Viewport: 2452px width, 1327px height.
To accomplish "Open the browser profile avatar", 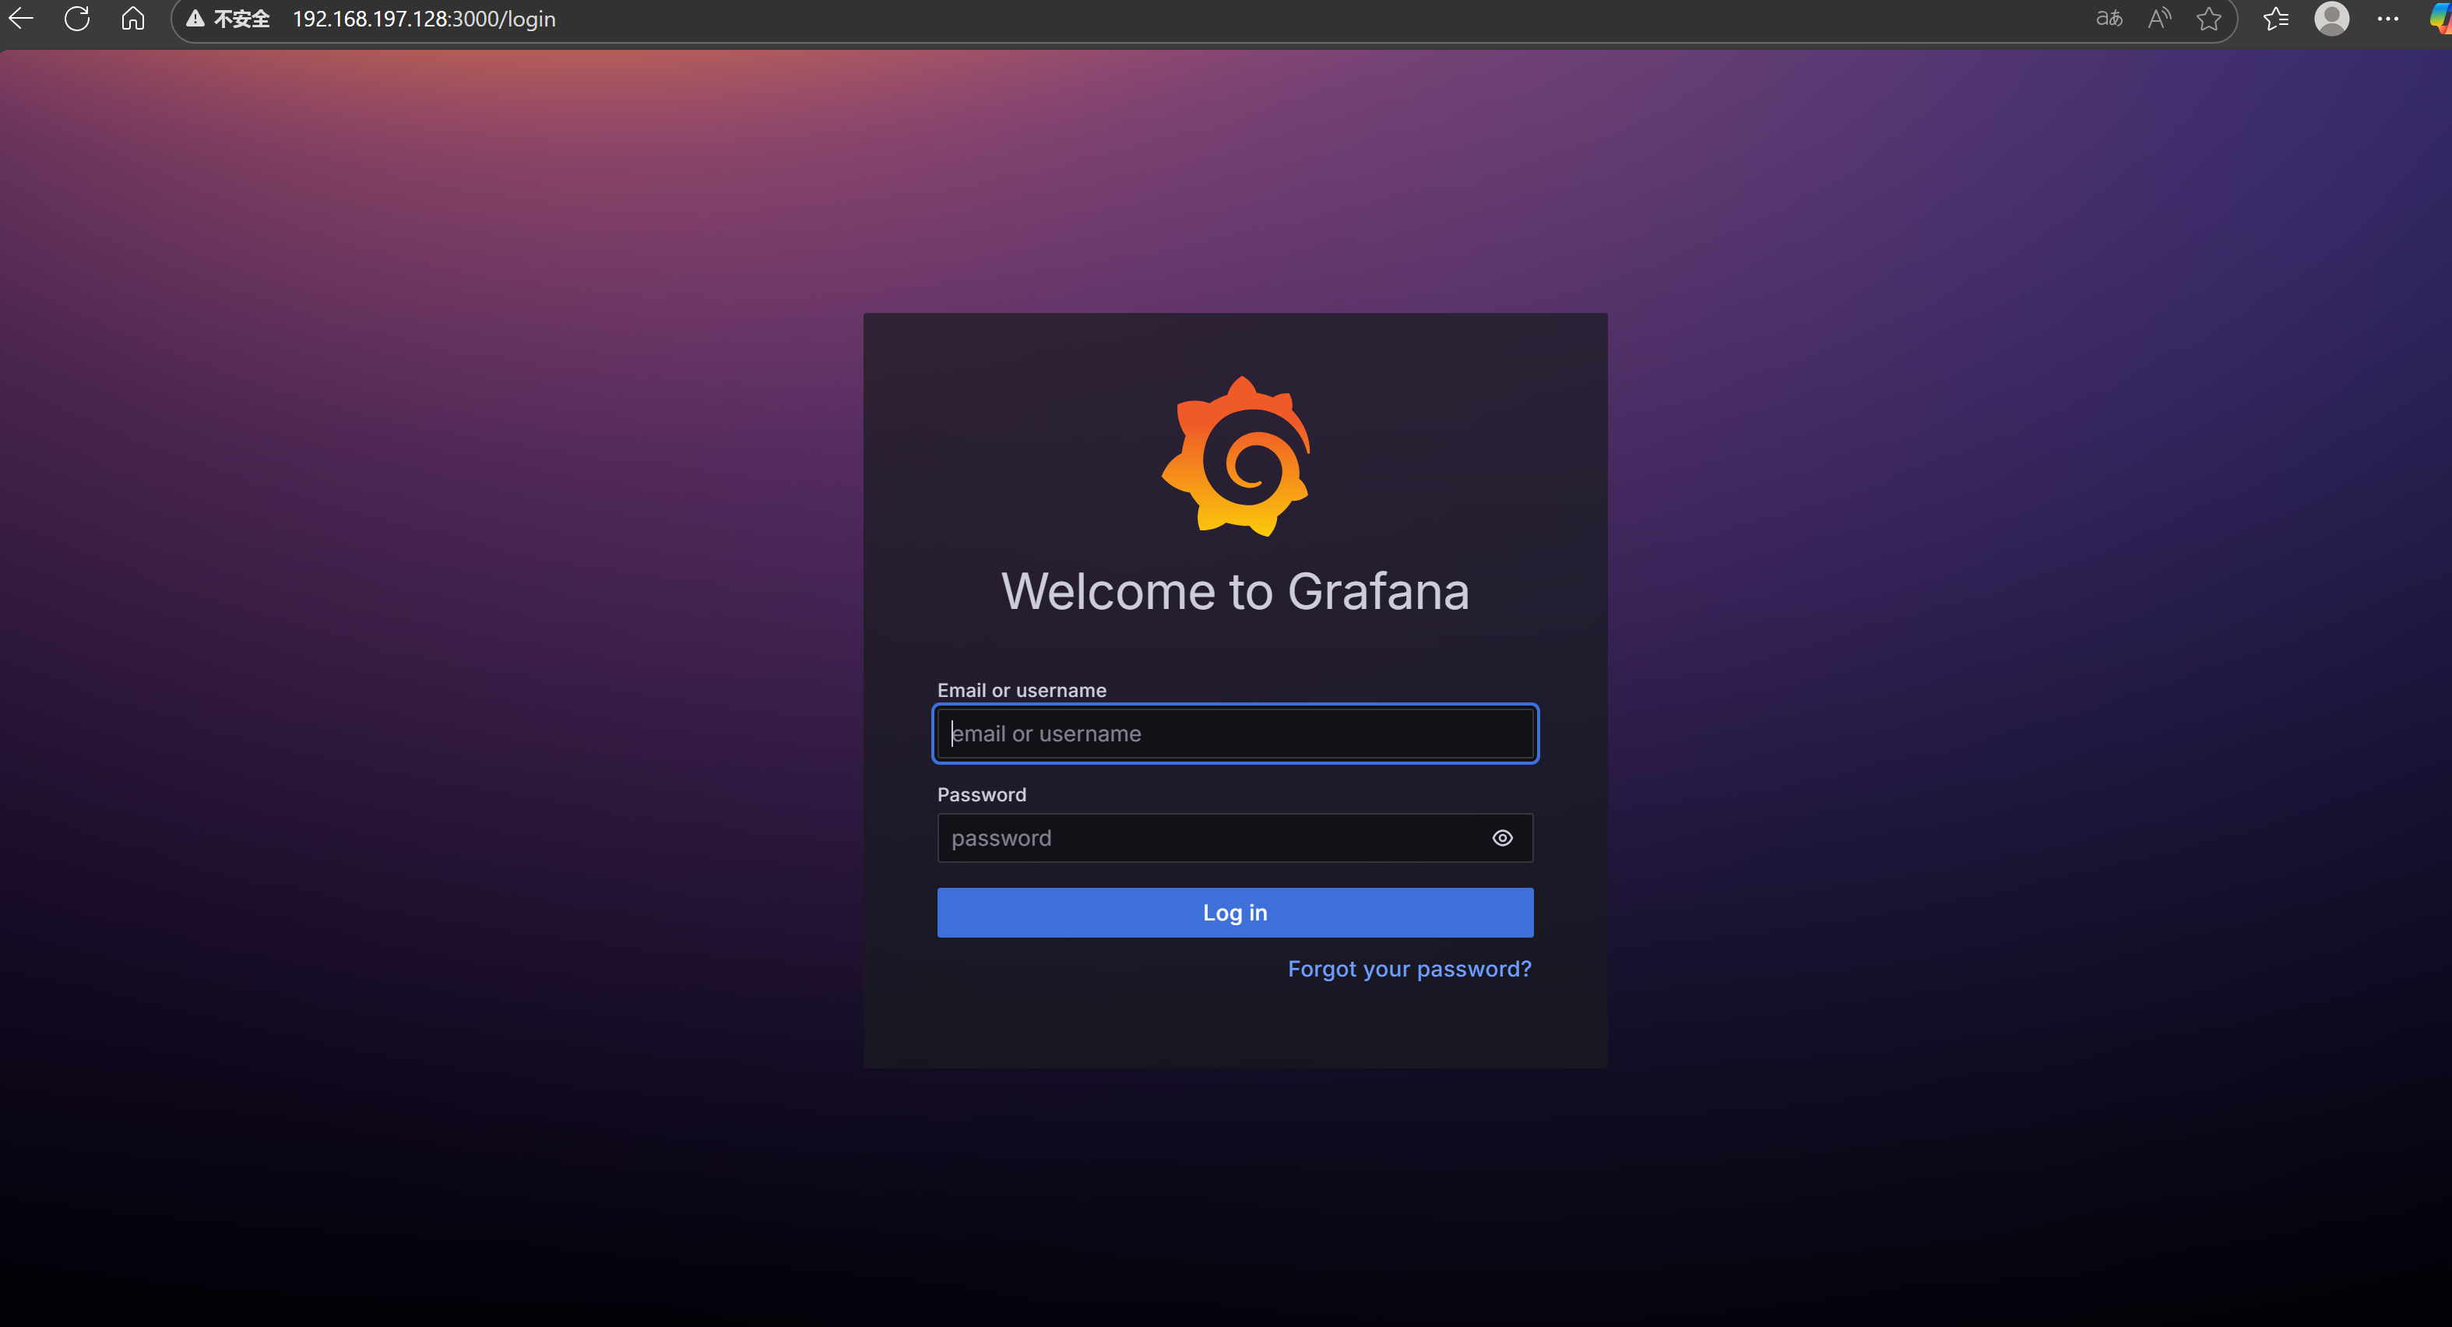I will click(2331, 18).
